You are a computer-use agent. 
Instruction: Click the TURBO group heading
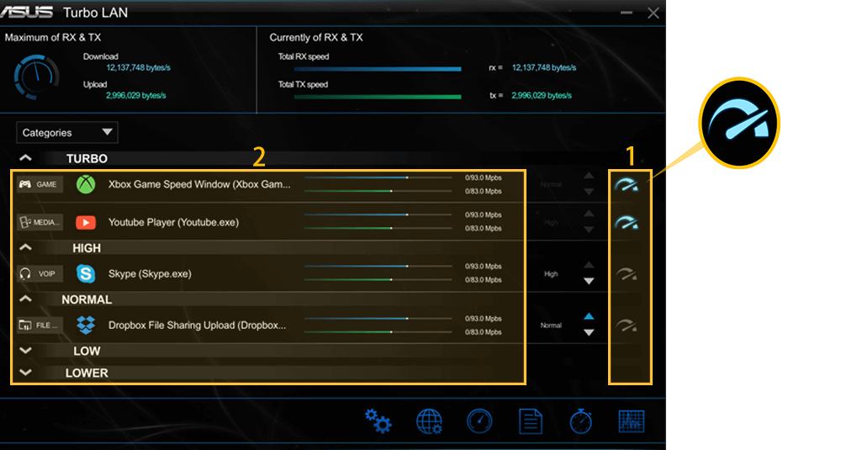click(x=87, y=159)
